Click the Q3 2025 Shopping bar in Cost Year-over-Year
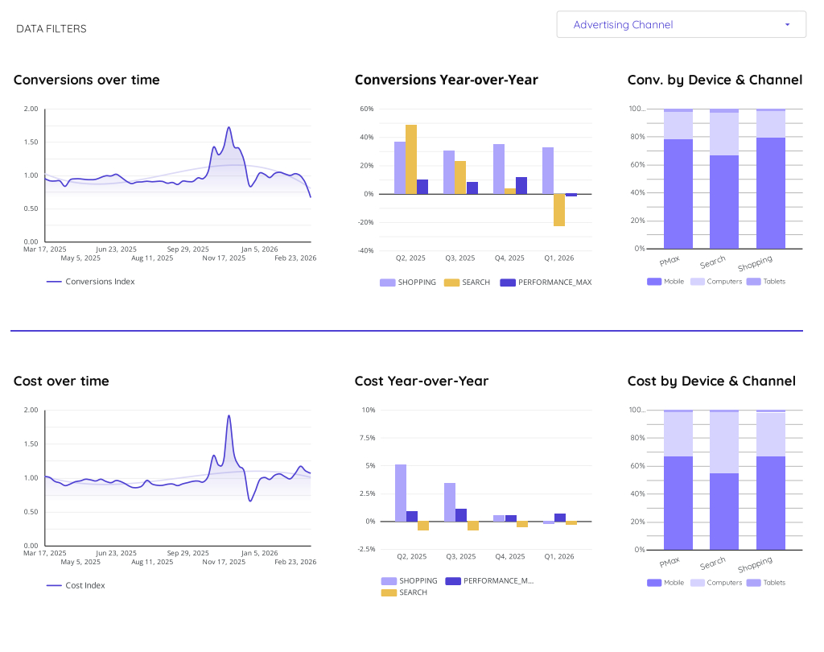The width and height of the screenshot is (824, 652). pos(450,502)
